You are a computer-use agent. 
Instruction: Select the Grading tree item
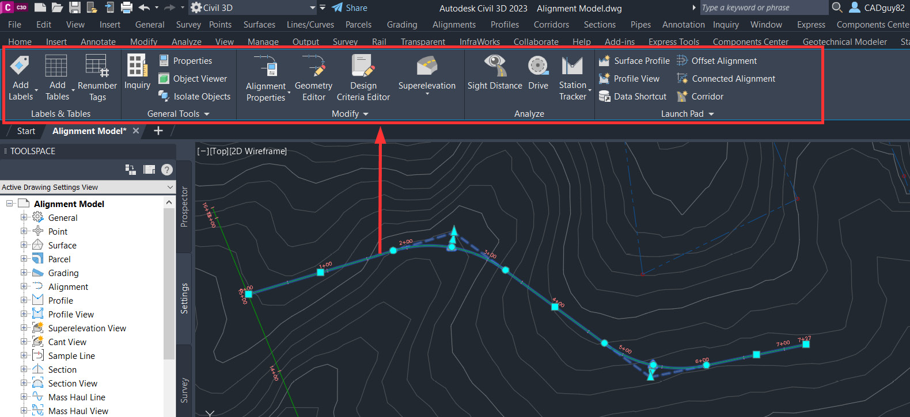pos(63,273)
